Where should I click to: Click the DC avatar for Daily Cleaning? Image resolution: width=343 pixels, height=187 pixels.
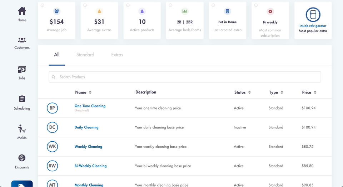52,127
